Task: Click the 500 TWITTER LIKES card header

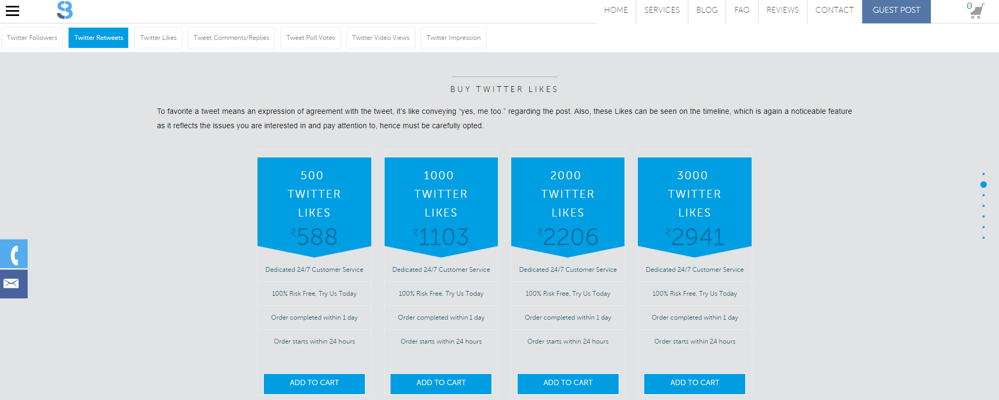Action: coord(314,194)
